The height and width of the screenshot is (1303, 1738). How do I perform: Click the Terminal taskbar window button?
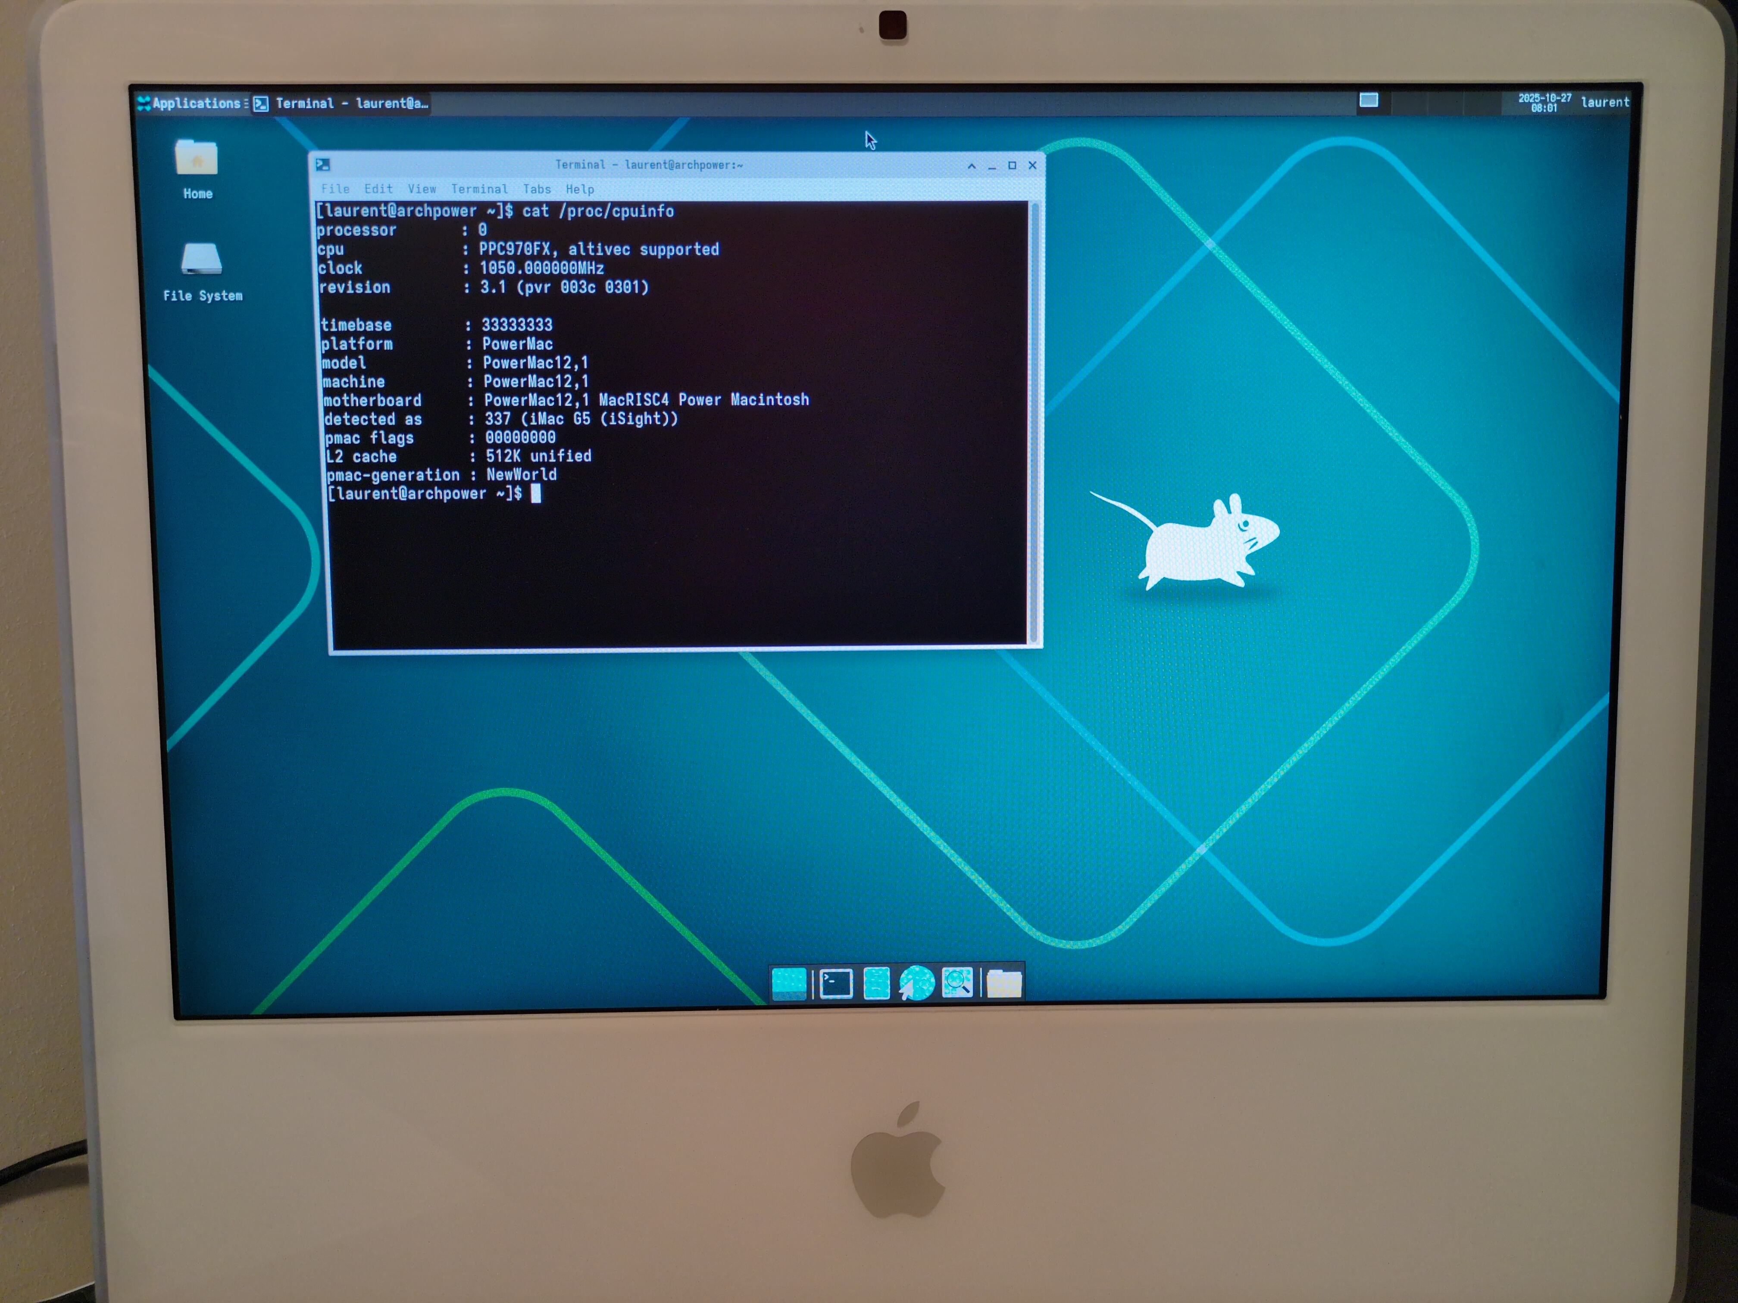(342, 103)
